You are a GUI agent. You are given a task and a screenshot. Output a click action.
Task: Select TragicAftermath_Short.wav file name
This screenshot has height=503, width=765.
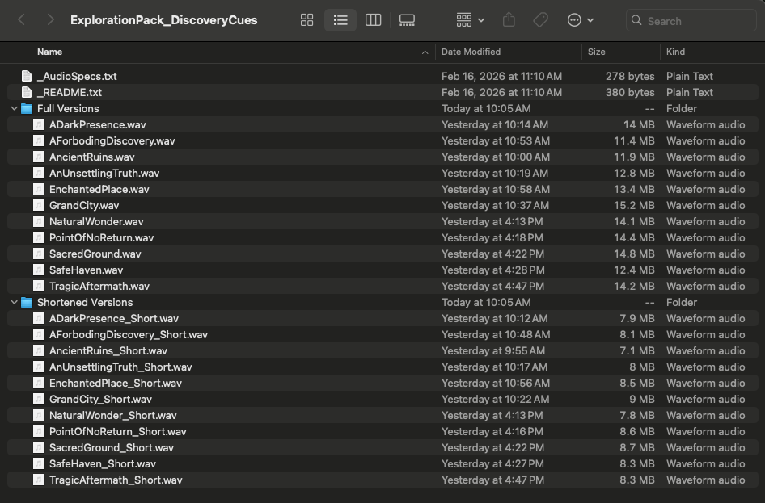[116, 480]
